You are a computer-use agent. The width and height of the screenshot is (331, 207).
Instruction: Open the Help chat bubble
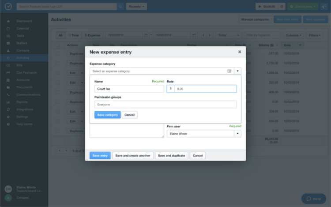point(313,199)
